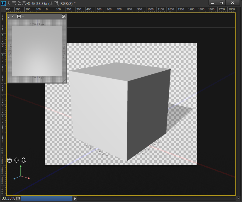
Task: Open secondary view selection dropdown arrow
Action: point(23,16)
